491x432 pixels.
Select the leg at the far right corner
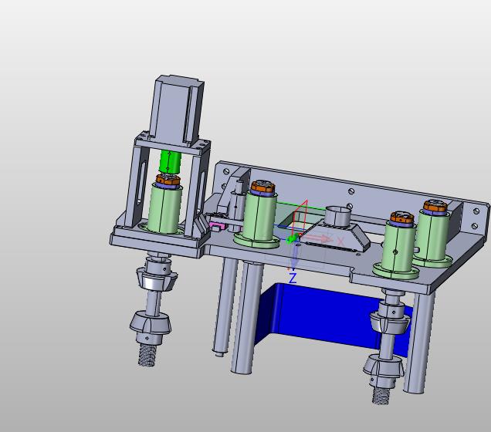coord(418,343)
